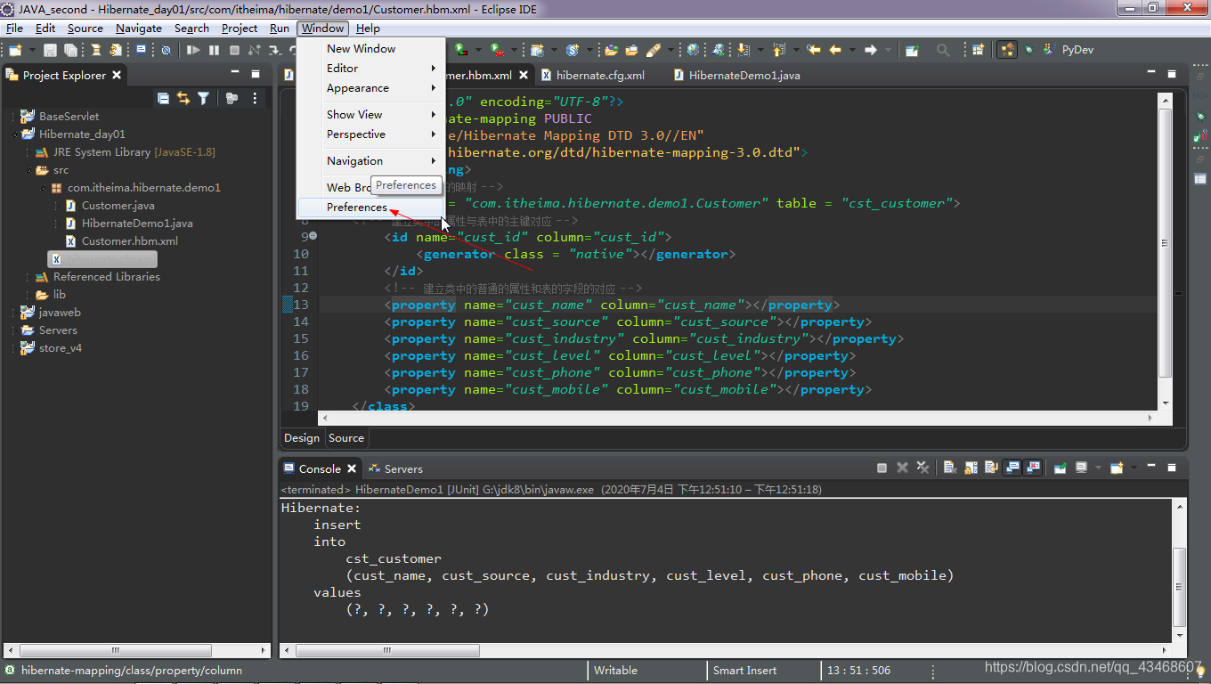This screenshot has height=684, width=1211.
Task: Select Customer.java in Project Explorer
Action: 110,206
